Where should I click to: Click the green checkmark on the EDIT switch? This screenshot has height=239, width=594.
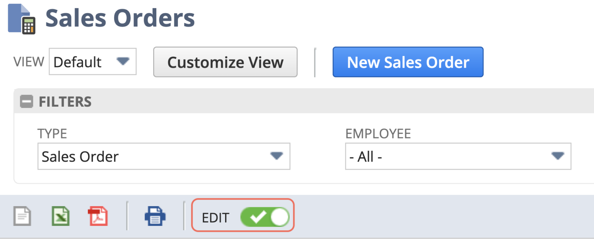(258, 217)
